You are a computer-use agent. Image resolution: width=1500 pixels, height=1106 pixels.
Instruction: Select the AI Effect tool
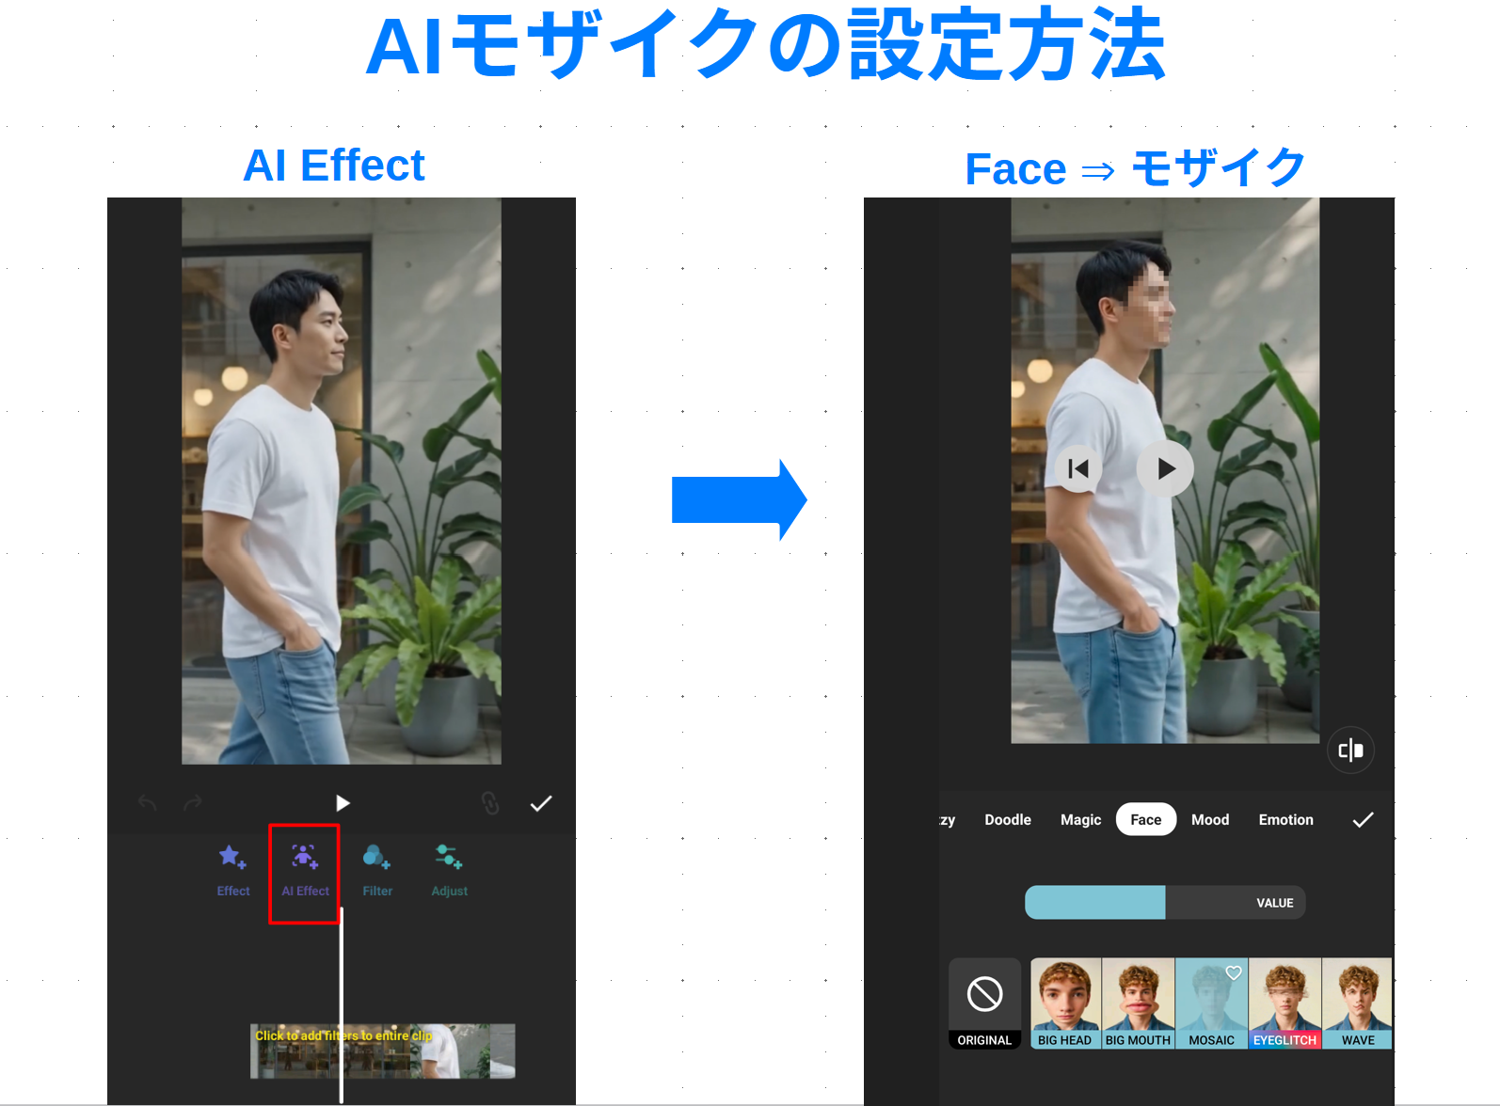tap(305, 871)
